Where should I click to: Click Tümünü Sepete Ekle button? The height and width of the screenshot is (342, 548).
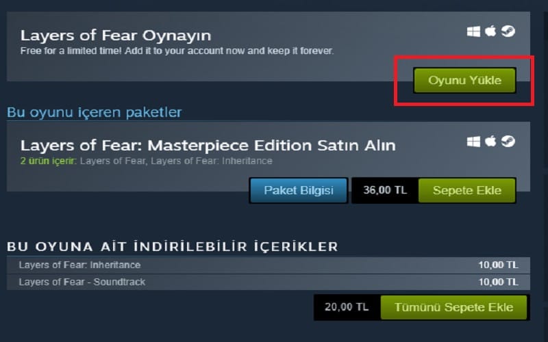click(x=453, y=307)
